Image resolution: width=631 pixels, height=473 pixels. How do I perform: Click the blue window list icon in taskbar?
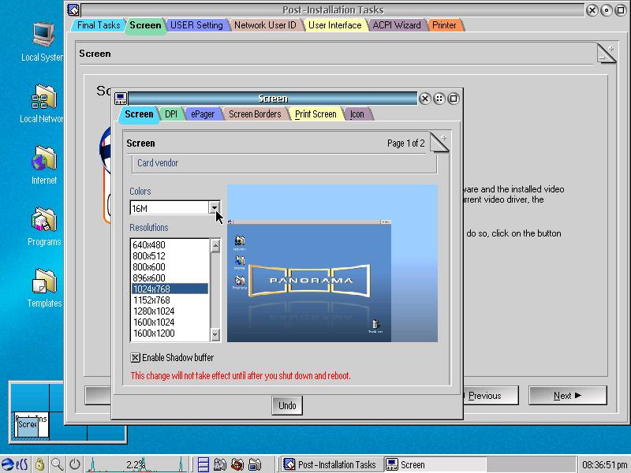(x=203, y=464)
